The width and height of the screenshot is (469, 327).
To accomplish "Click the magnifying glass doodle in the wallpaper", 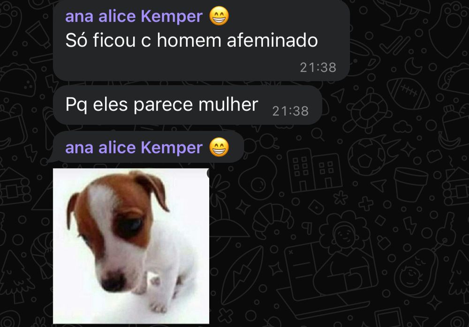I will click(318, 135).
